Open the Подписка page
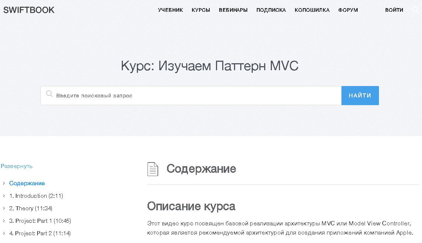 (x=271, y=10)
